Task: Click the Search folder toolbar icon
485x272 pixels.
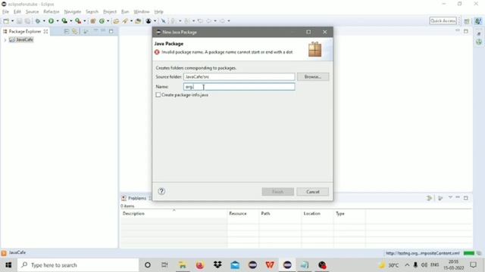Action: pyautogui.click(x=138, y=21)
